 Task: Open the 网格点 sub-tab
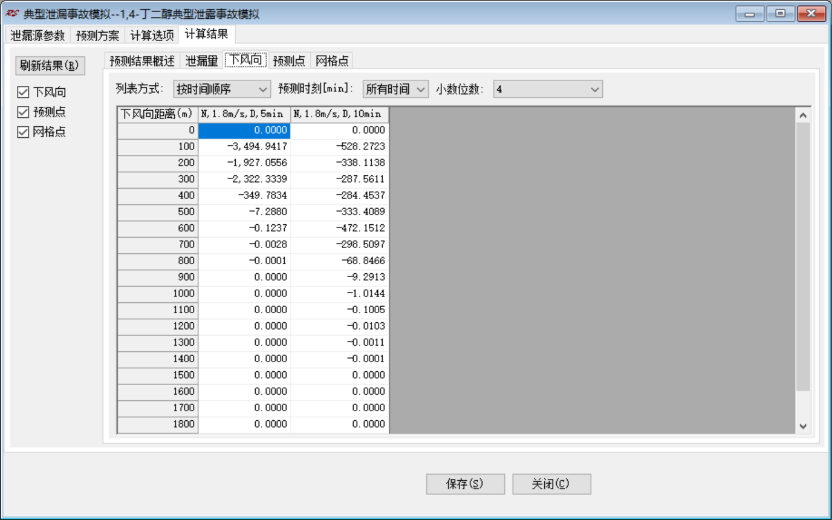[x=333, y=60]
